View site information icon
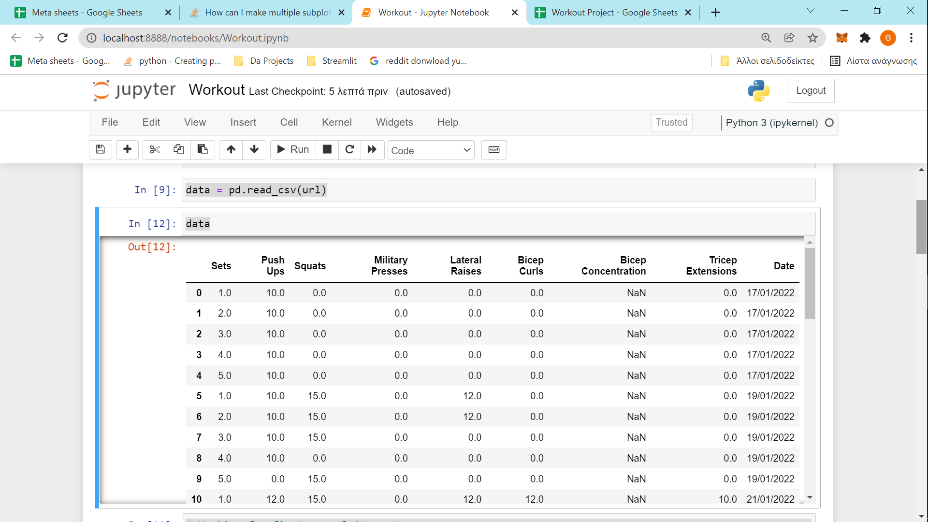928x522 pixels. pos(91,38)
